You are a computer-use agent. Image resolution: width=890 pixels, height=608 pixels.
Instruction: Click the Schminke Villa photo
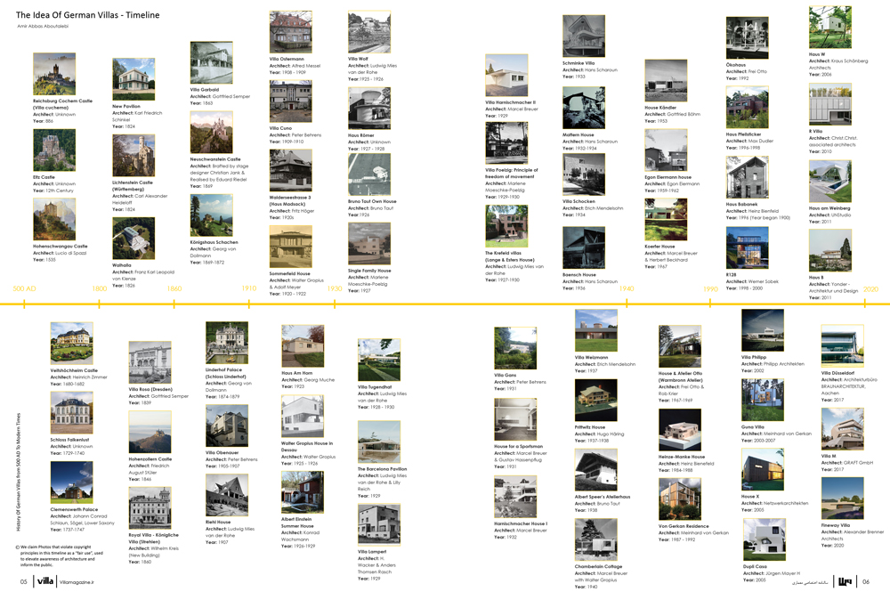coord(585,34)
